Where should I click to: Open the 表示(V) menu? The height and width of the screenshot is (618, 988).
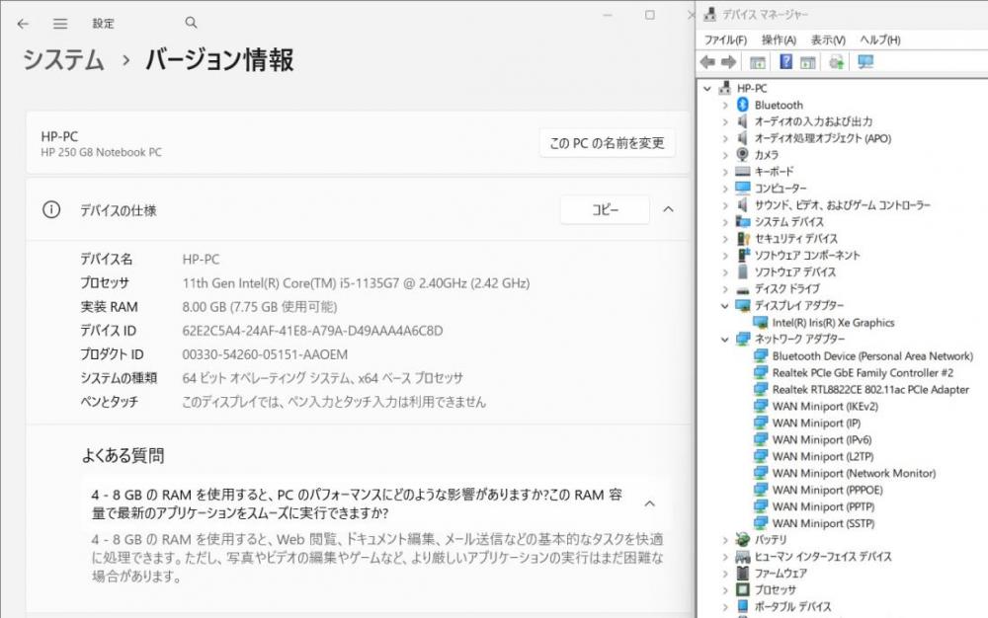click(x=828, y=39)
